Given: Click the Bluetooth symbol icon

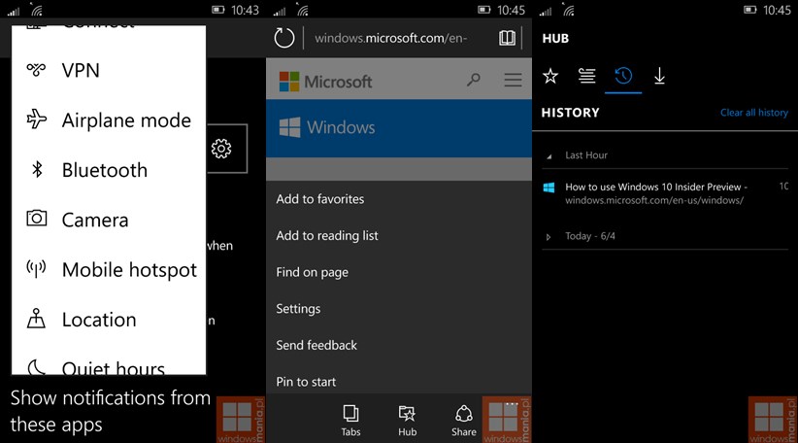Looking at the screenshot, I should (37, 169).
